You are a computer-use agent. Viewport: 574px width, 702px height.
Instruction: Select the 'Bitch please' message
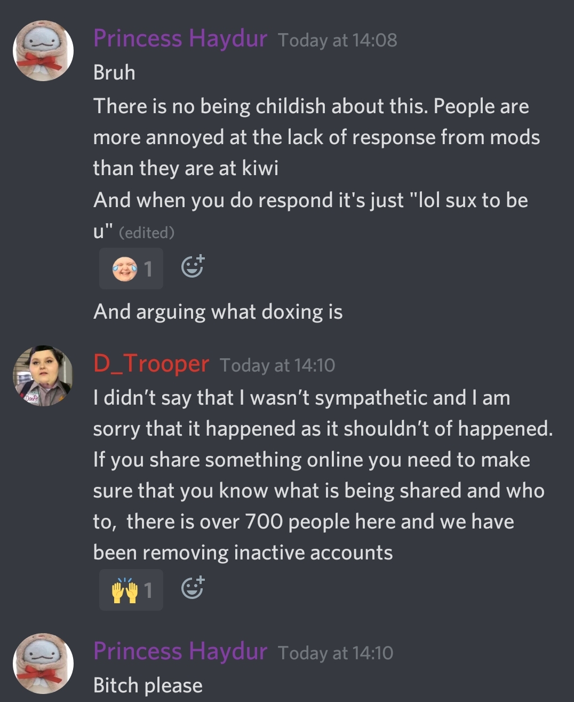148,685
